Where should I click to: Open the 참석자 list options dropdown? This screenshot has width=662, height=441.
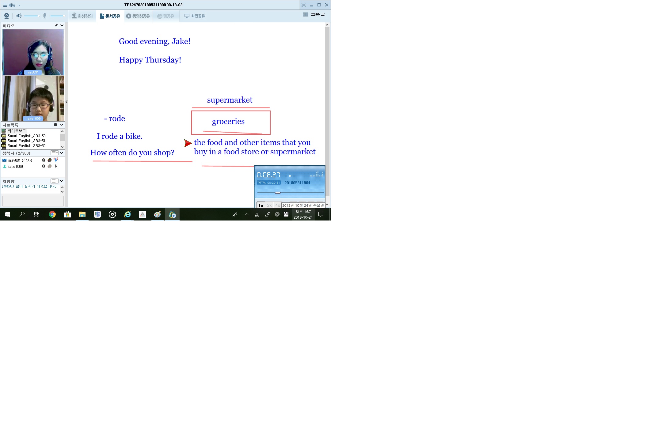[55, 153]
